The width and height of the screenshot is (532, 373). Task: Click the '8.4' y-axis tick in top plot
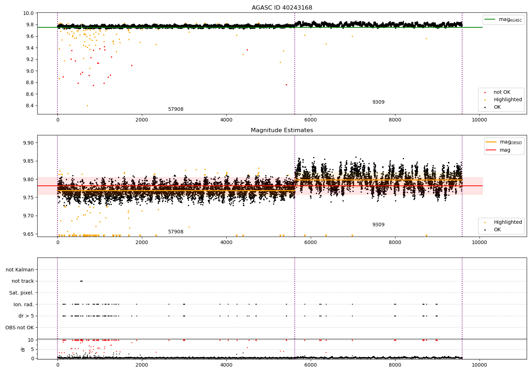click(x=31, y=106)
